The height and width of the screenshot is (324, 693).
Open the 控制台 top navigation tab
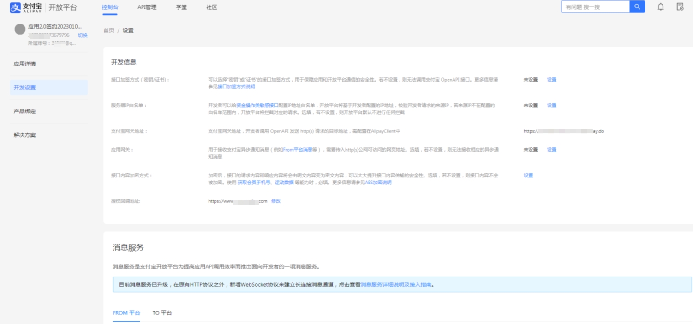(x=110, y=7)
